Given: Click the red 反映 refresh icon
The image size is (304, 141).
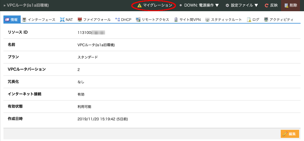Looking at the screenshot, I should point(266,5).
